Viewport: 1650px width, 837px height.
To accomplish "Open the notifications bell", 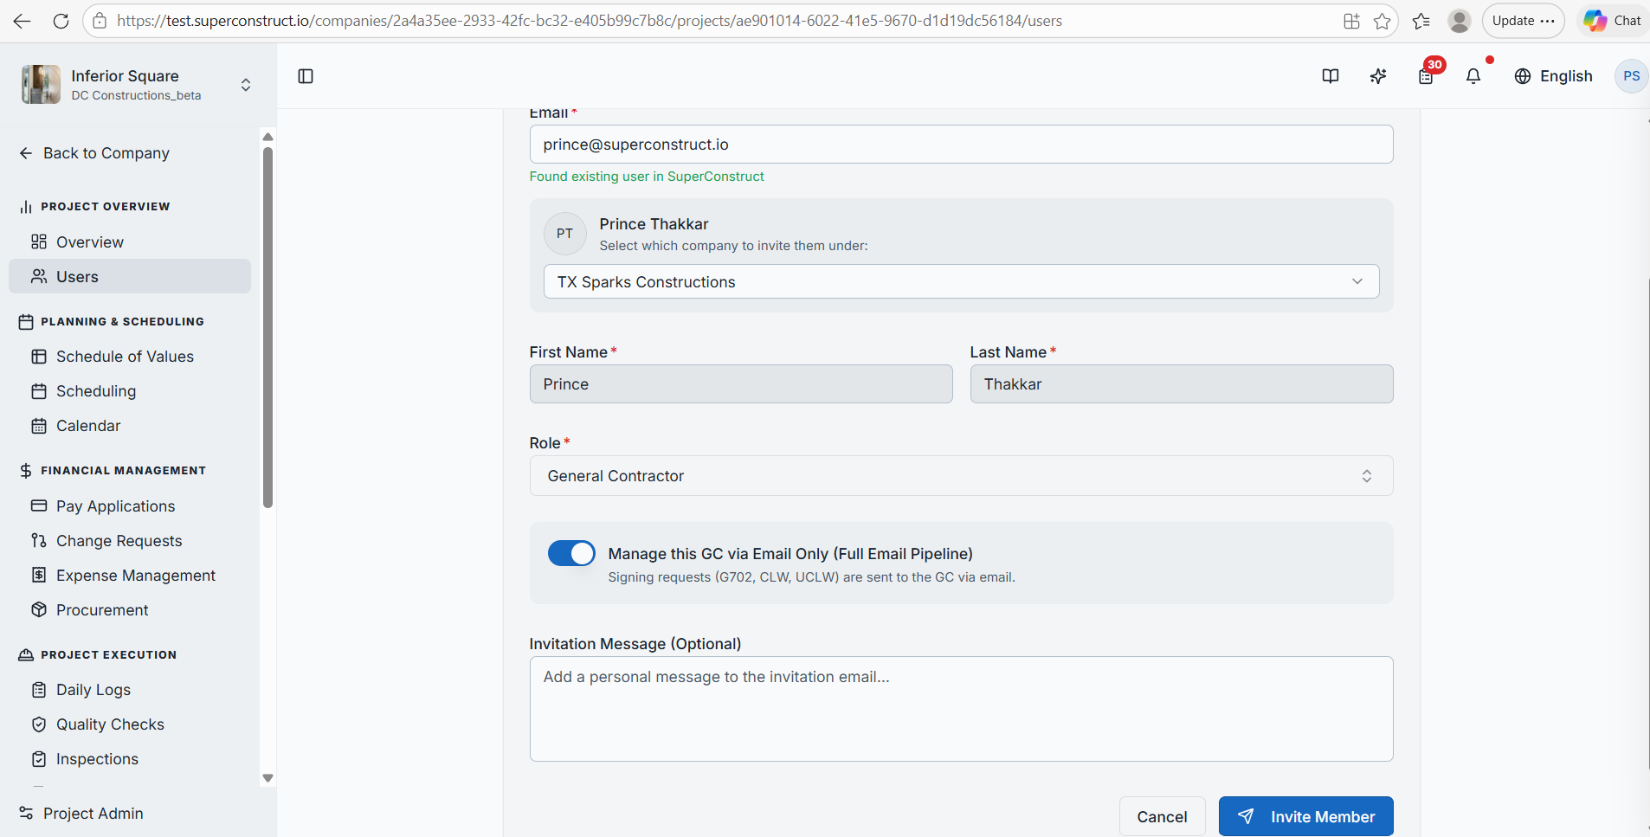I will pyautogui.click(x=1473, y=76).
